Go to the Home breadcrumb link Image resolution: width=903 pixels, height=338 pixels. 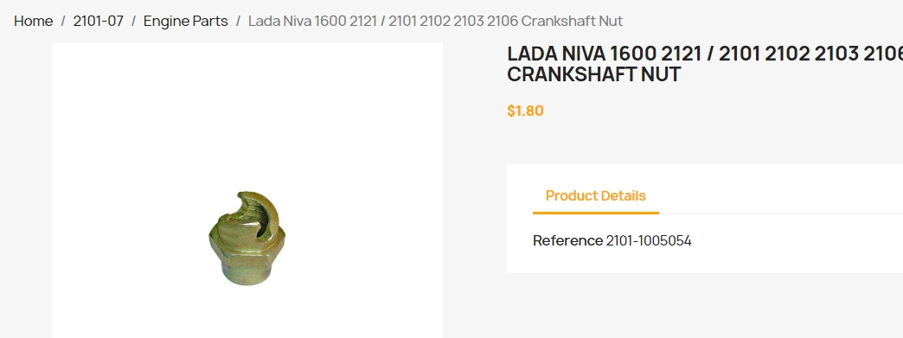34,22
